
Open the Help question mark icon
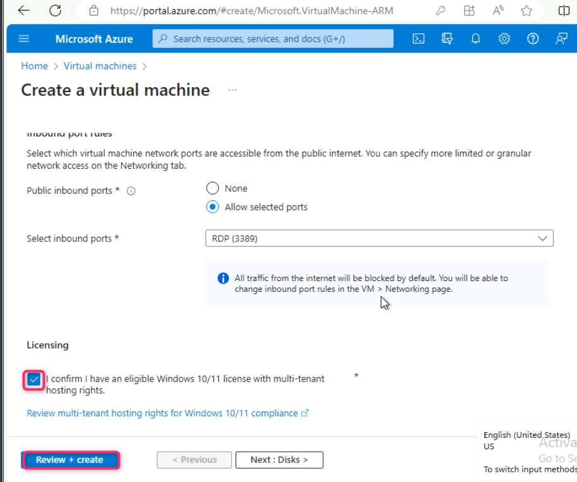pyautogui.click(x=533, y=39)
